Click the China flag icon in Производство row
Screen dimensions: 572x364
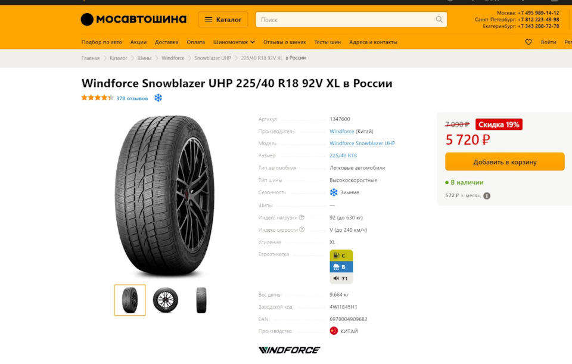[x=332, y=331]
